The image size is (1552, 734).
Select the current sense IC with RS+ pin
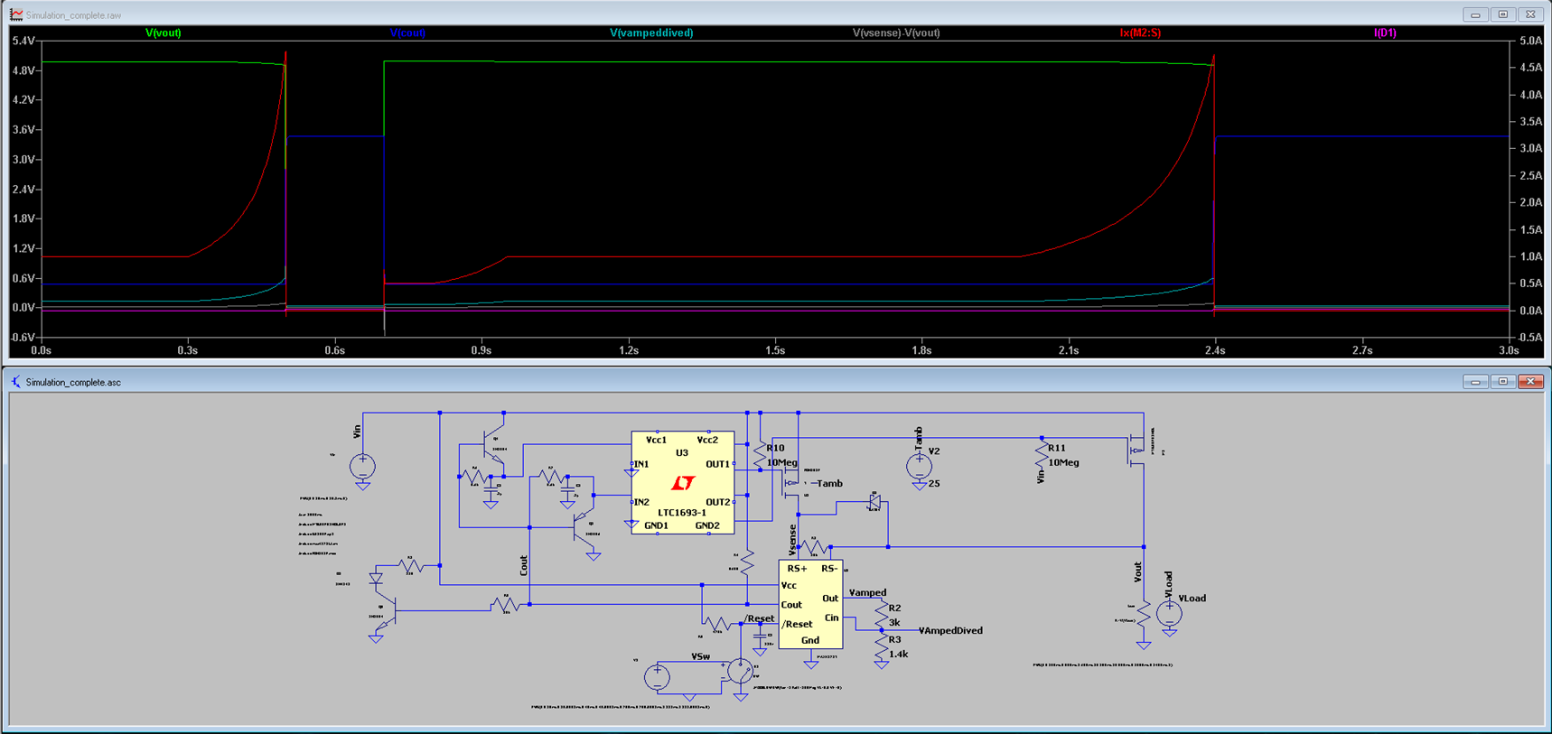pyautogui.click(x=810, y=604)
